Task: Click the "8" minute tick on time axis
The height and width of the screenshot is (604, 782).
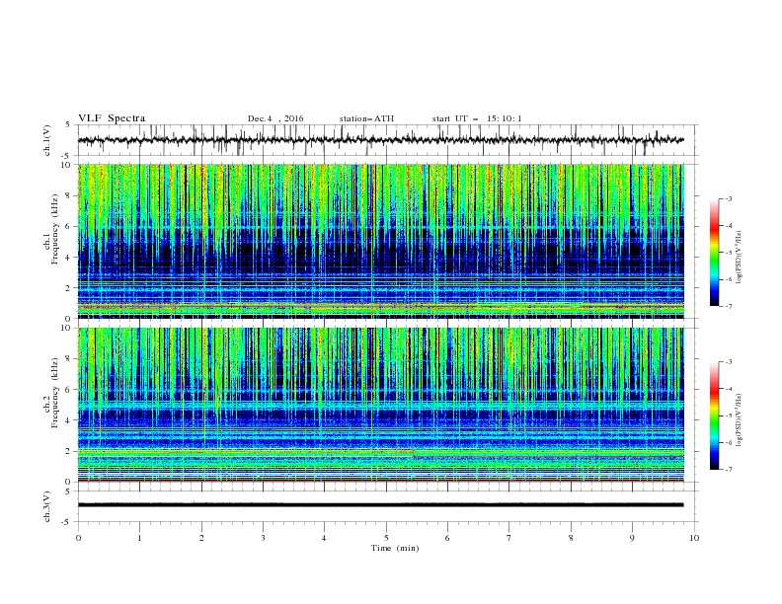Action: click(x=571, y=538)
